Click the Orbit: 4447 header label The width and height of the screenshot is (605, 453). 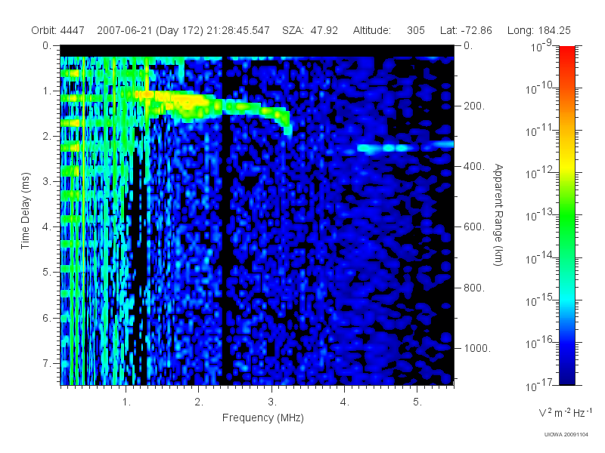[x=58, y=30]
